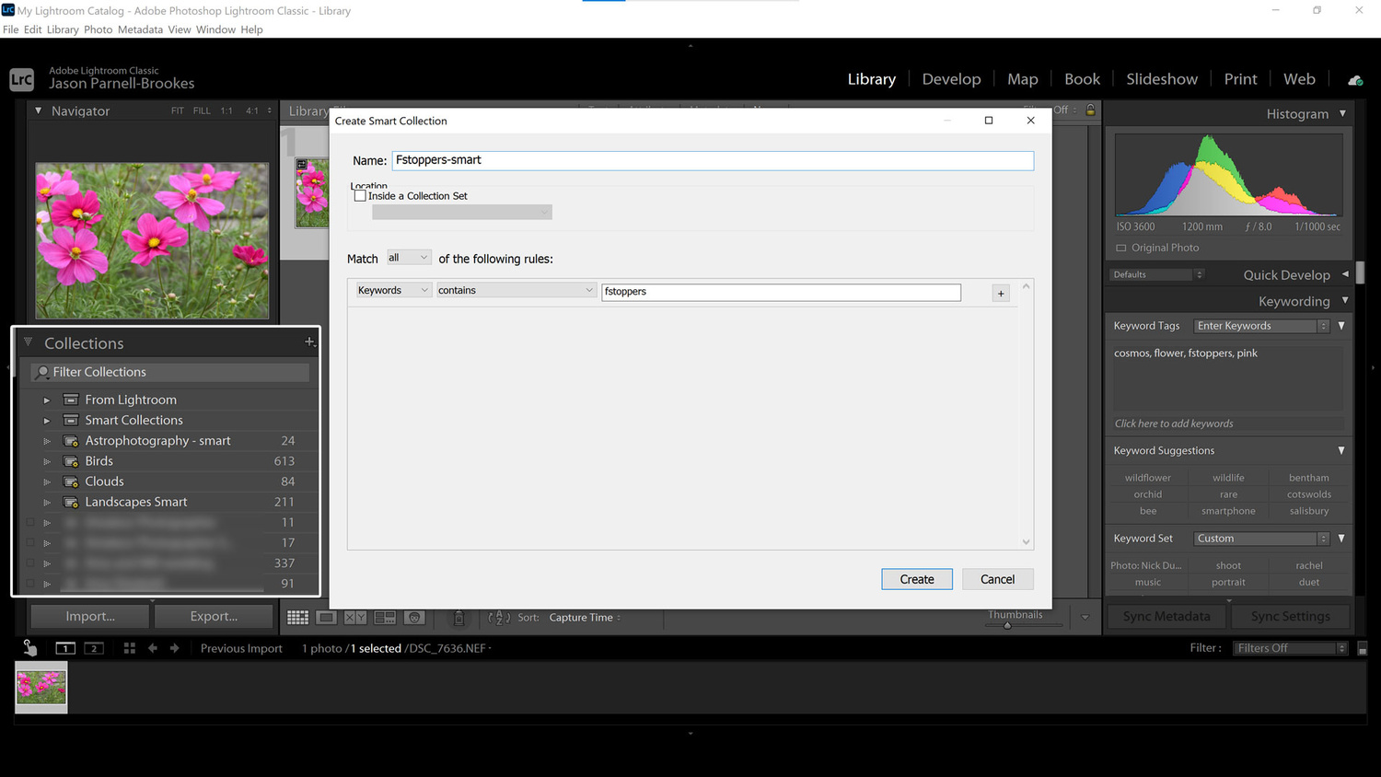Screen dimensions: 1381x777
Task: Switch to Grid view icon in toolbar
Action: click(297, 618)
